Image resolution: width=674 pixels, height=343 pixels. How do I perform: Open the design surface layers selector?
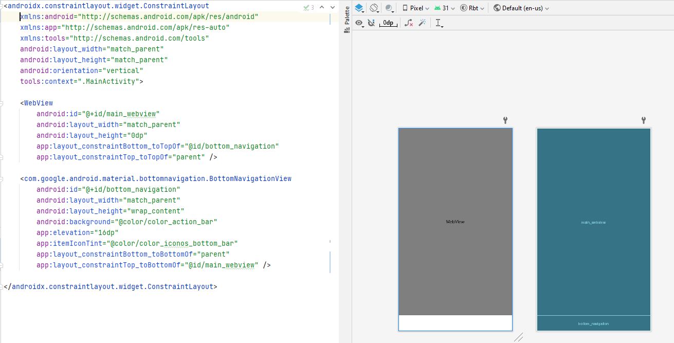pyautogui.click(x=359, y=8)
